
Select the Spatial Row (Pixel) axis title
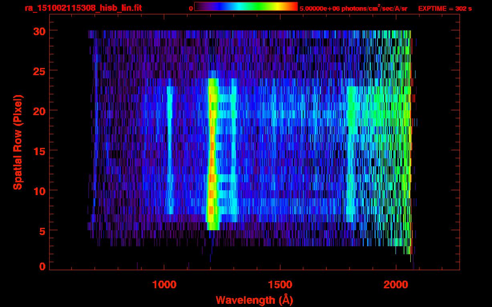pos(18,142)
